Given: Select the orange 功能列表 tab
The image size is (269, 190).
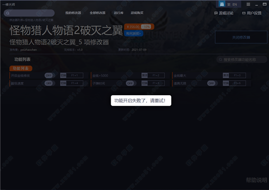Looking at the screenshot, I should 21,68.
